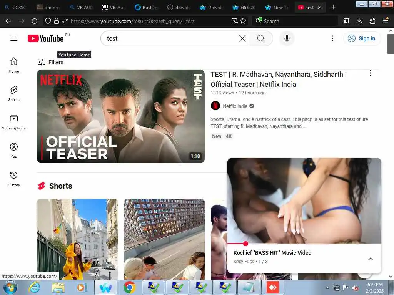The width and height of the screenshot is (394, 295).
Task: Open Shorts from the sidebar
Action: tap(14, 94)
